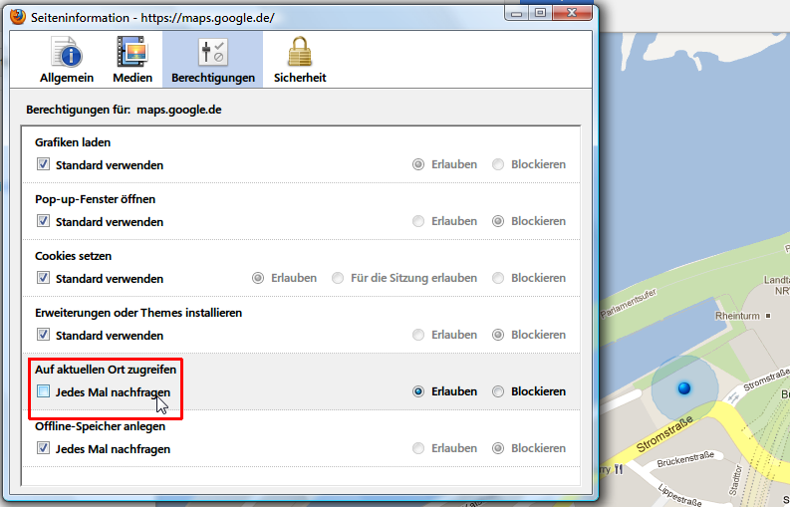The image size is (790, 507).
Task: Select Erlauben for Auf aktuellen Ort zugreifen
Action: [418, 391]
